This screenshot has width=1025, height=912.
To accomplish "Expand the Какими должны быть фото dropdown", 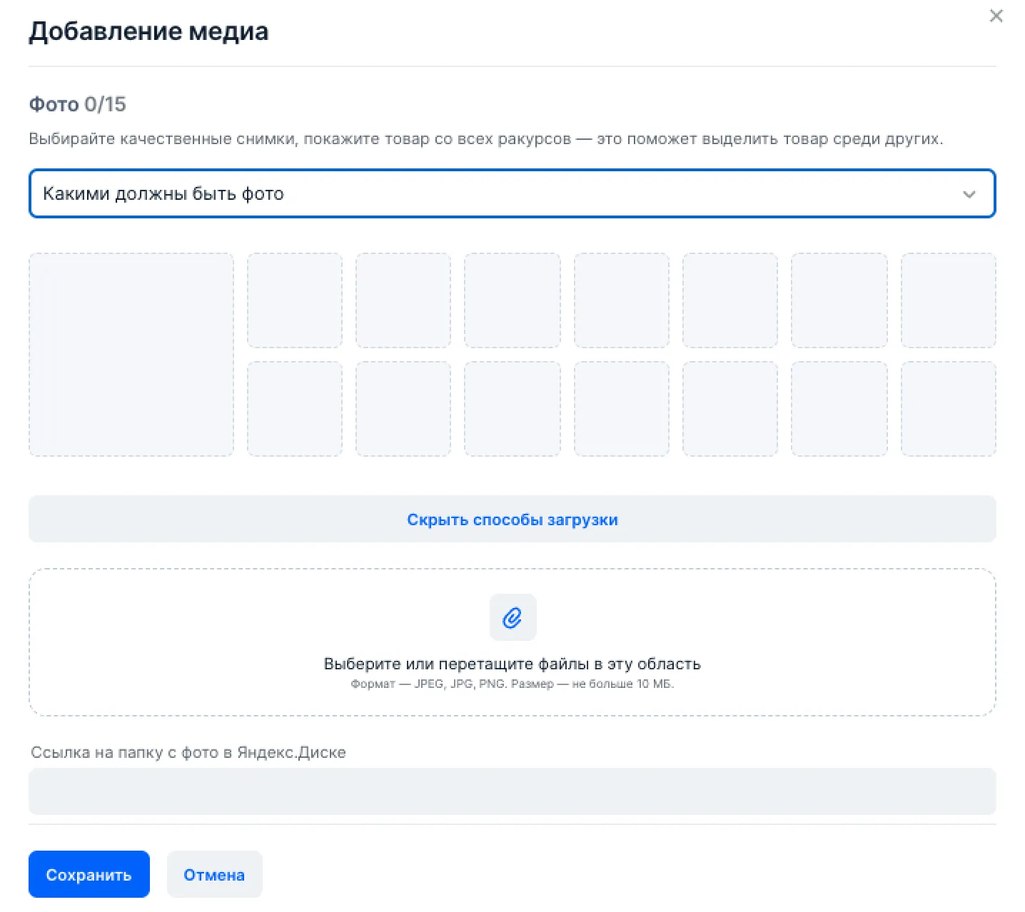I will click(512, 193).
